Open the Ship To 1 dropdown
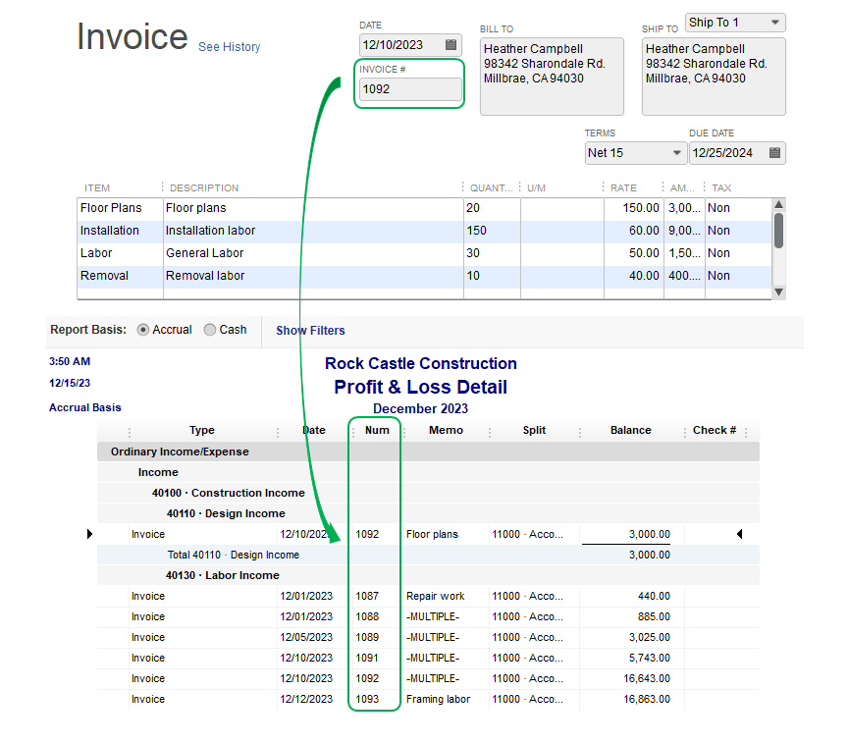The width and height of the screenshot is (848, 743). coord(735,23)
